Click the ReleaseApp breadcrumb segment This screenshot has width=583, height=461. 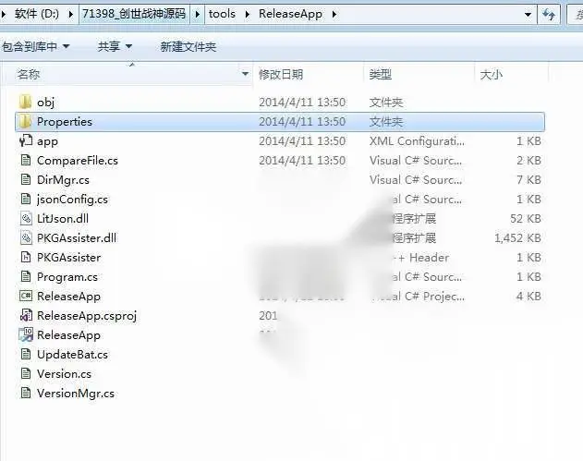pyautogui.click(x=290, y=14)
